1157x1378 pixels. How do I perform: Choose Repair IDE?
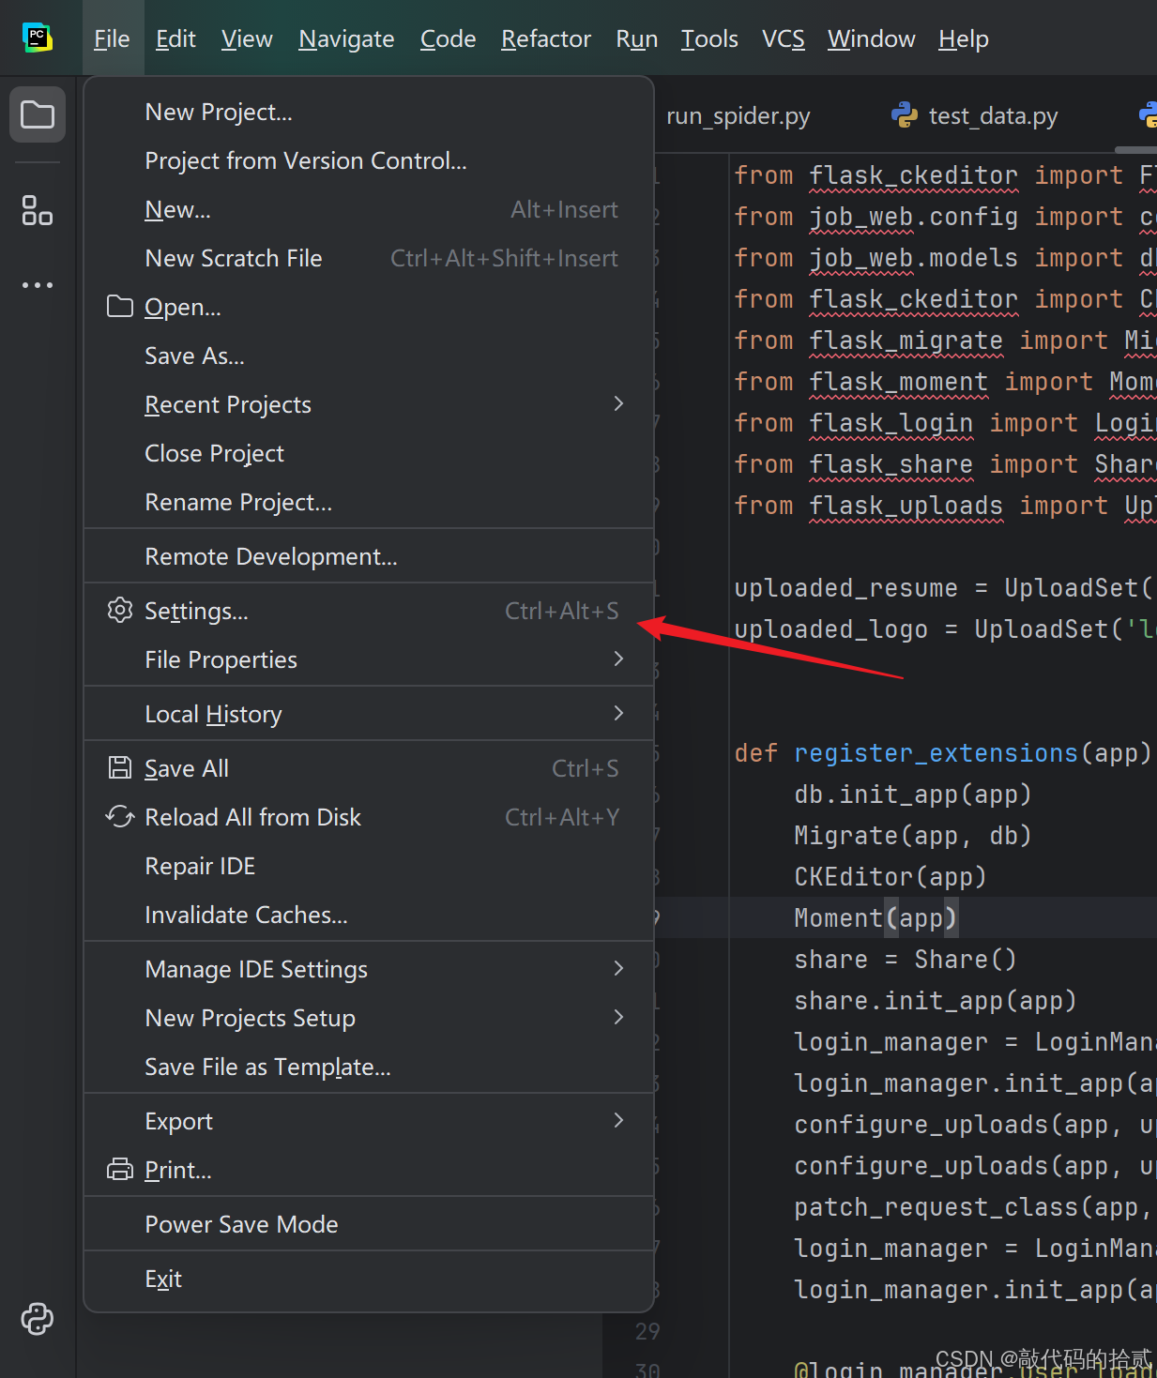pyautogui.click(x=369, y=866)
